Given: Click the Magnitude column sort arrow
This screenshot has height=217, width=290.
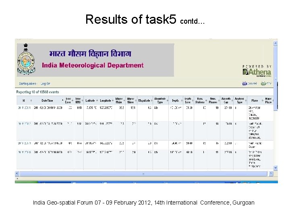Looking at the screenshot, I should click(151, 100).
